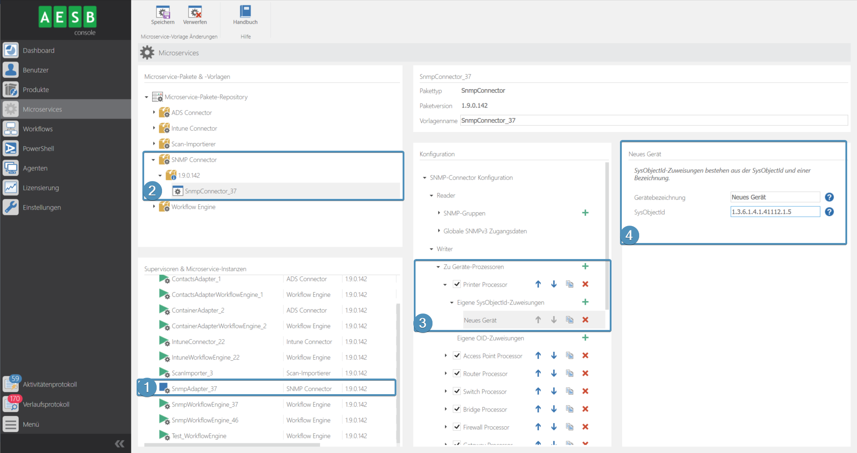857x453 pixels.
Task: Click the ScanImporter_3 instance icon
Action: [164, 373]
